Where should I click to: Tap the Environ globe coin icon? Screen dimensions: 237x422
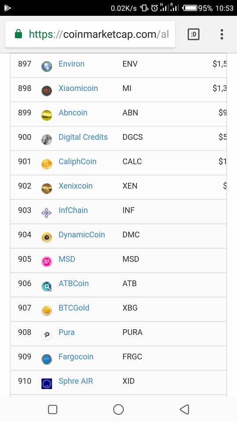pos(47,66)
